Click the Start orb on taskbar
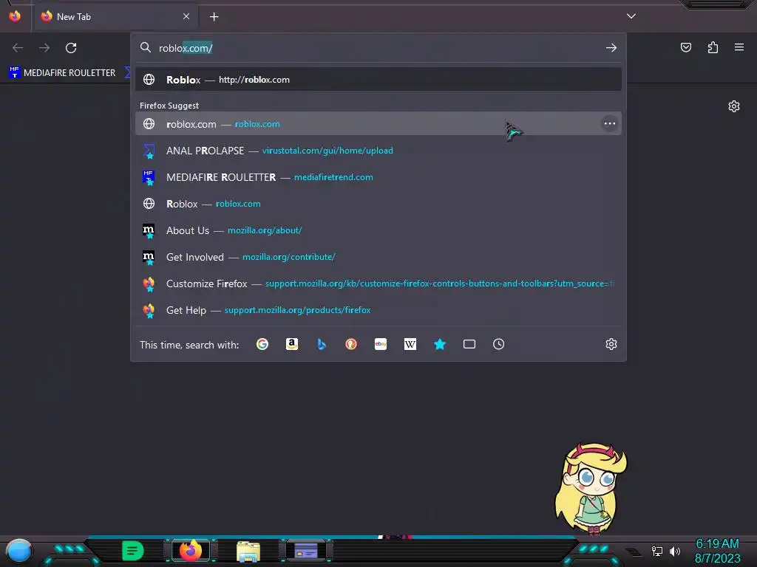The image size is (757, 567). click(x=18, y=551)
